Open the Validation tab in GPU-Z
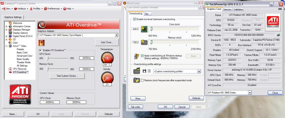 coord(238,9)
